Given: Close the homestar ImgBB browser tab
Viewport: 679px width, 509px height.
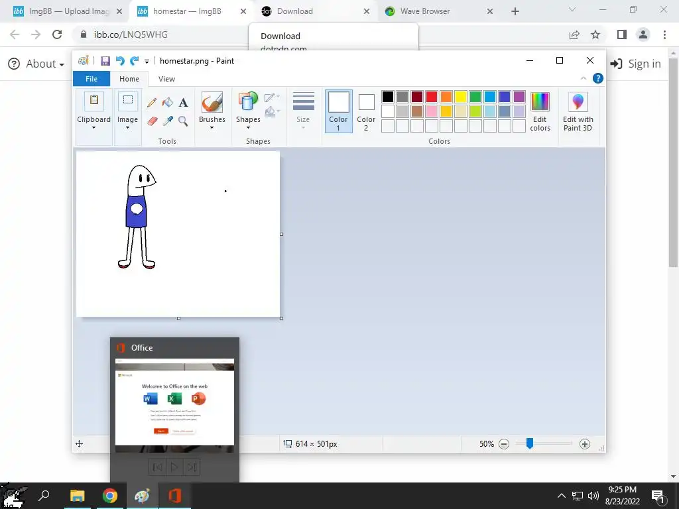Looking at the screenshot, I should tap(243, 12).
